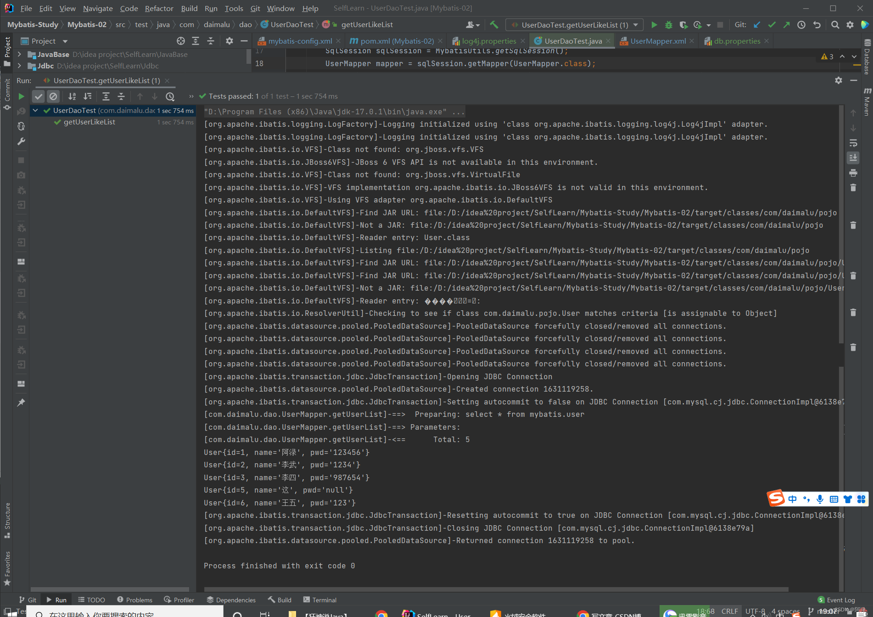This screenshot has width=873, height=617.
Task: Rollback changes with the undo icon
Action: point(817,25)
